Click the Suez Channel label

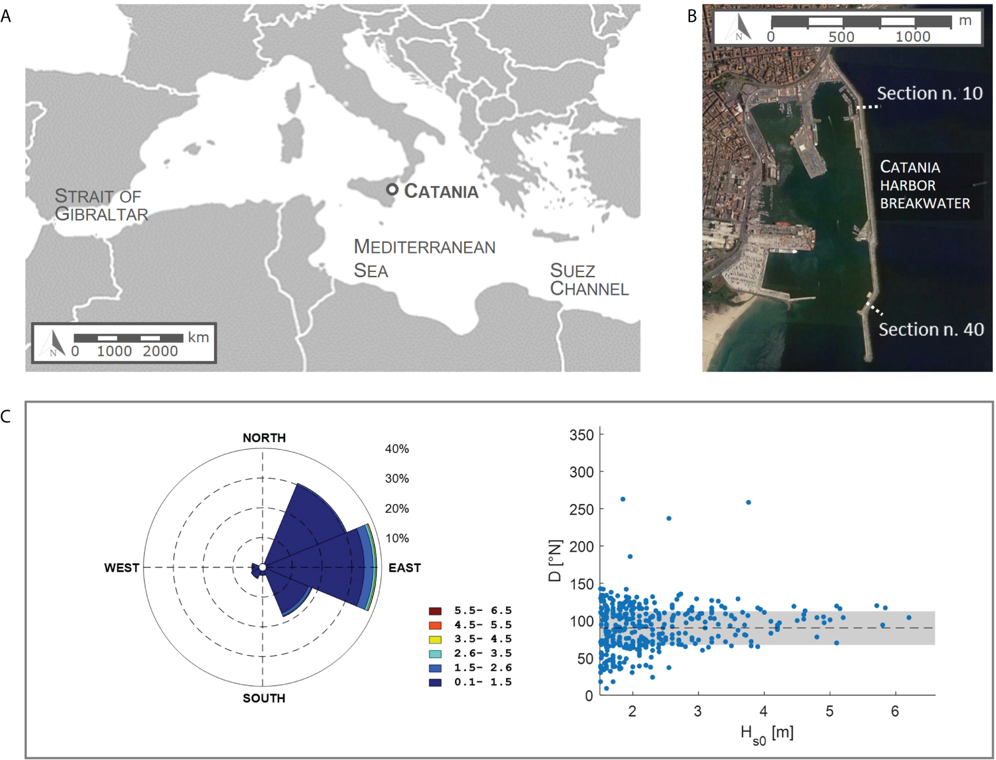pyautogui.click(x=589, y=280)
